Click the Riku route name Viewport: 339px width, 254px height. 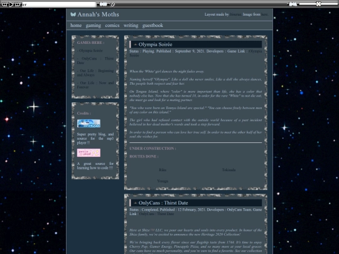[163, 170]
